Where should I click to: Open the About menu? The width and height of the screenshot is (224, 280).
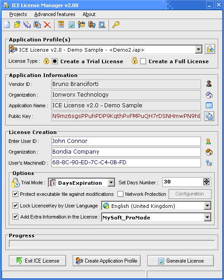[x=89, y=14]
